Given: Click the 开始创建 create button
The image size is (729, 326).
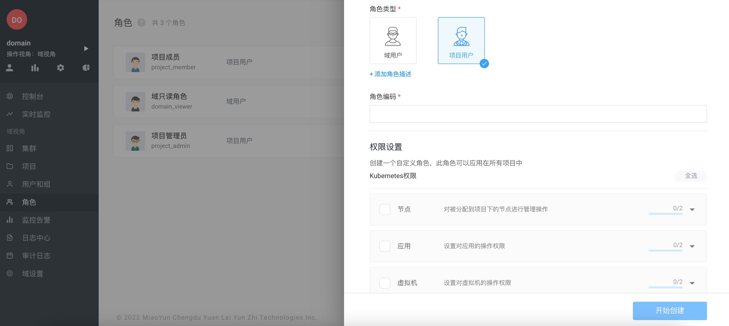Looking at the screenshot, I should pos(670,311).
